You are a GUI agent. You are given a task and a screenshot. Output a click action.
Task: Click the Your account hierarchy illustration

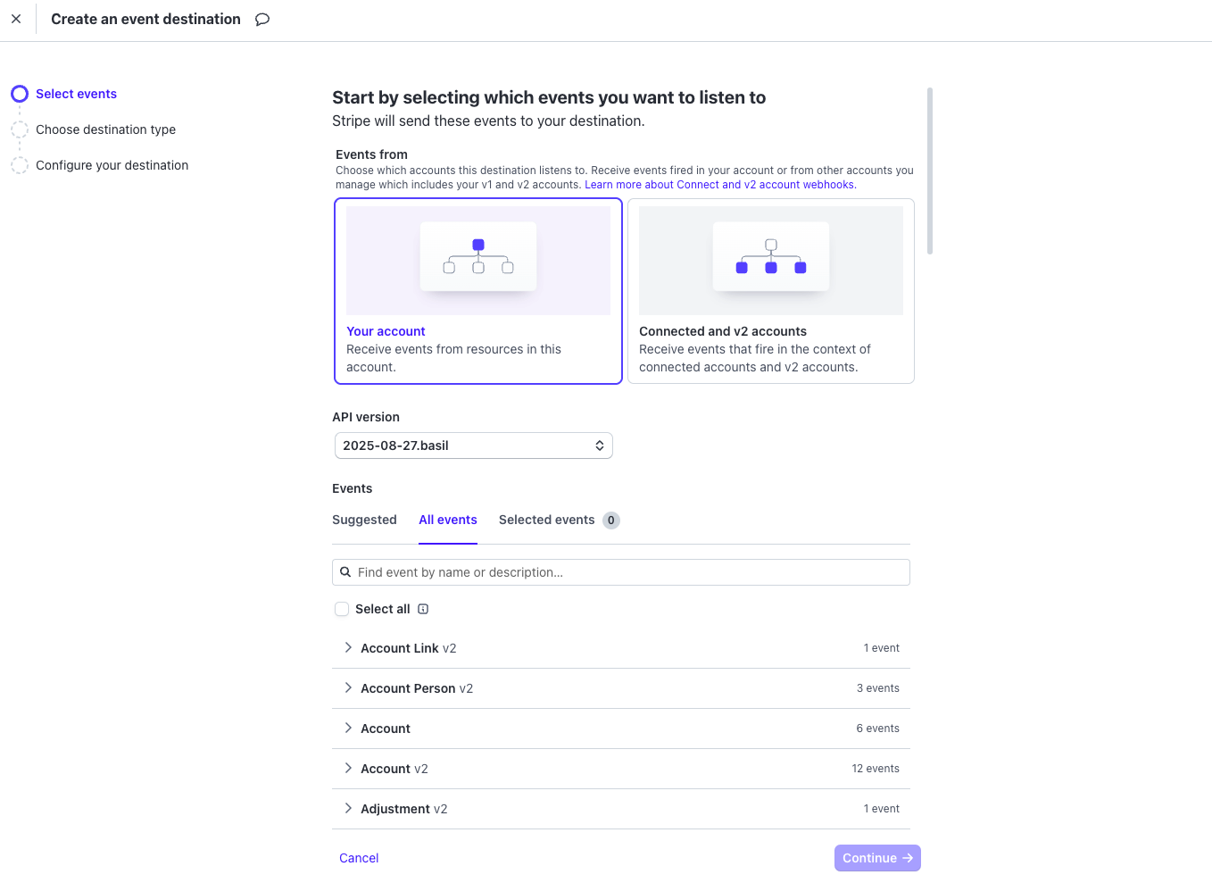click(478, 261)
